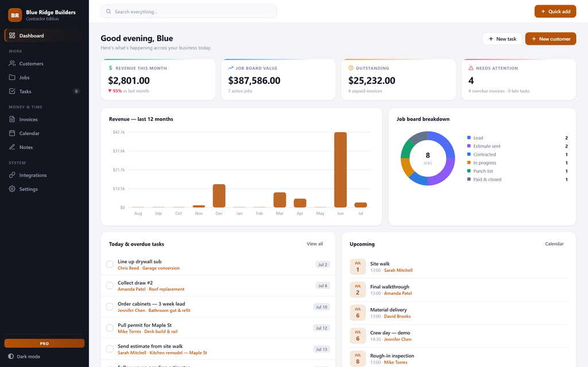The height and width of the screenshot is (367, 588).
Task: Click the magnifier icon in search bar
Action: click(x=109, y=11)
